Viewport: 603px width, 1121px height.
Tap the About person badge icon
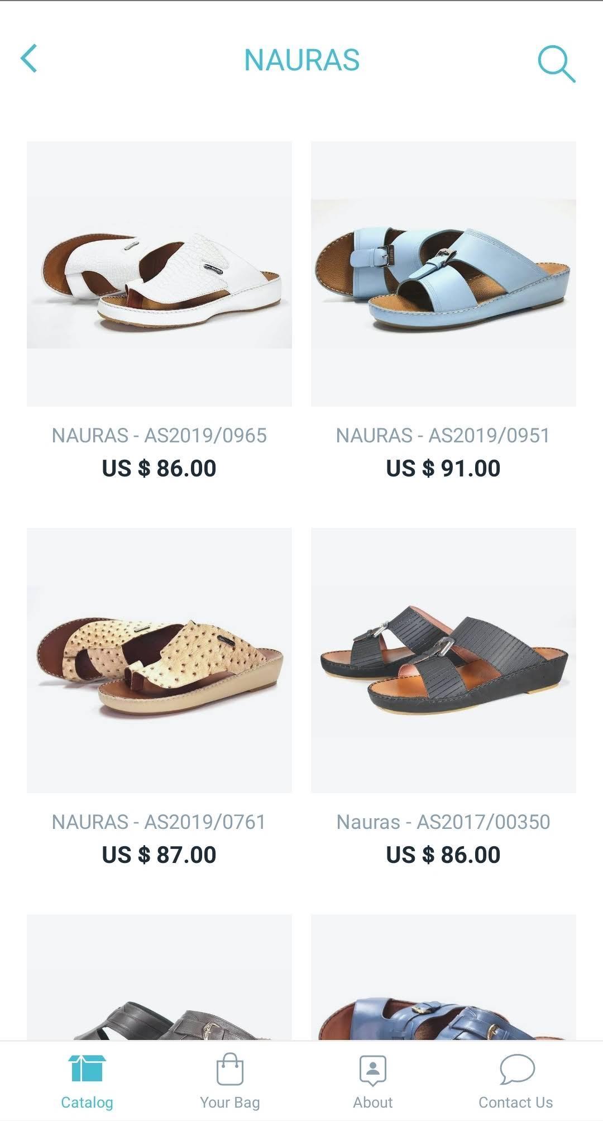373,1070
